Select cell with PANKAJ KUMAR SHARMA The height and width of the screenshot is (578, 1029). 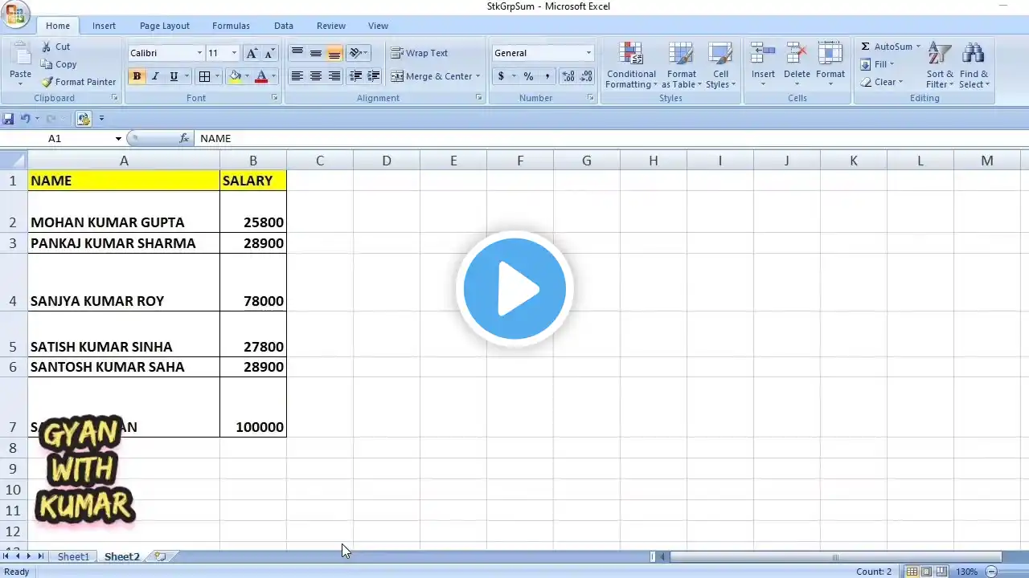(124, 243)
